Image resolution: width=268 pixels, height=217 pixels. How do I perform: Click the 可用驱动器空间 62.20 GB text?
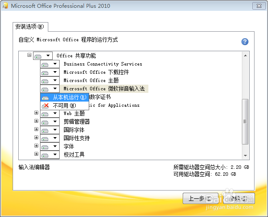pyautogui.click(x=204, y=174)
